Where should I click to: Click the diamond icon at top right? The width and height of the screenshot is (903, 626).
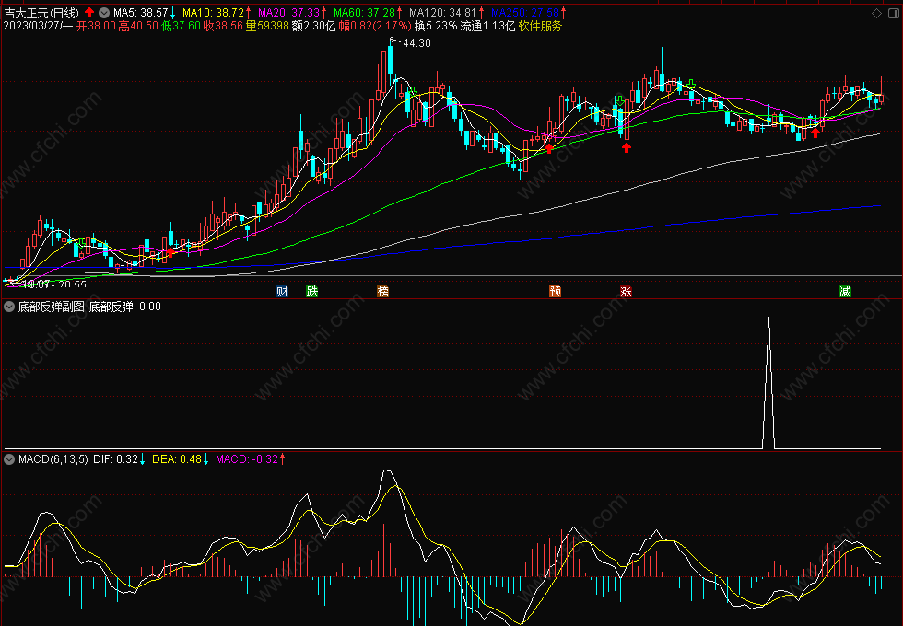[876, 13]
